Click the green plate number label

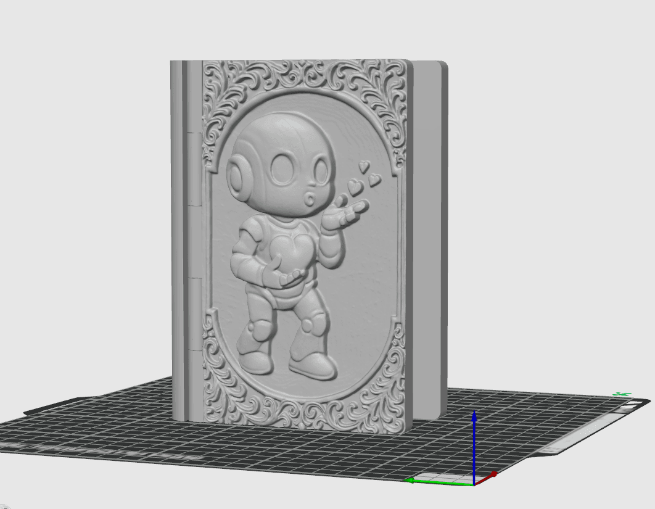pyautogui.click(x=622, y=394)
